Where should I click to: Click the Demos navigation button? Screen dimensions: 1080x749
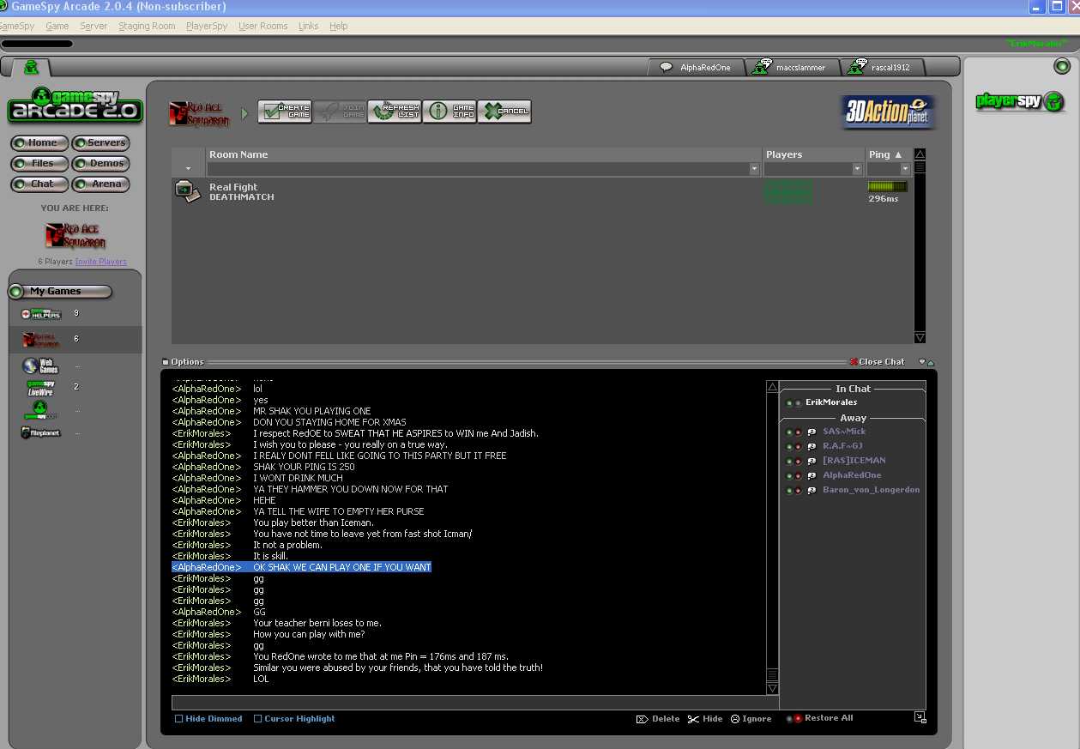100,163
